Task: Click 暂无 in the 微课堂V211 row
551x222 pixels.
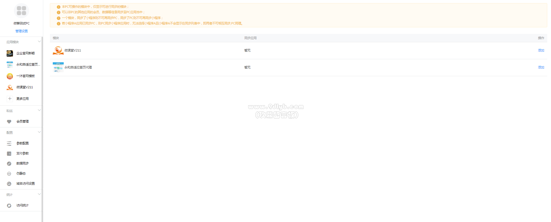Action: (x=247, y=50)
